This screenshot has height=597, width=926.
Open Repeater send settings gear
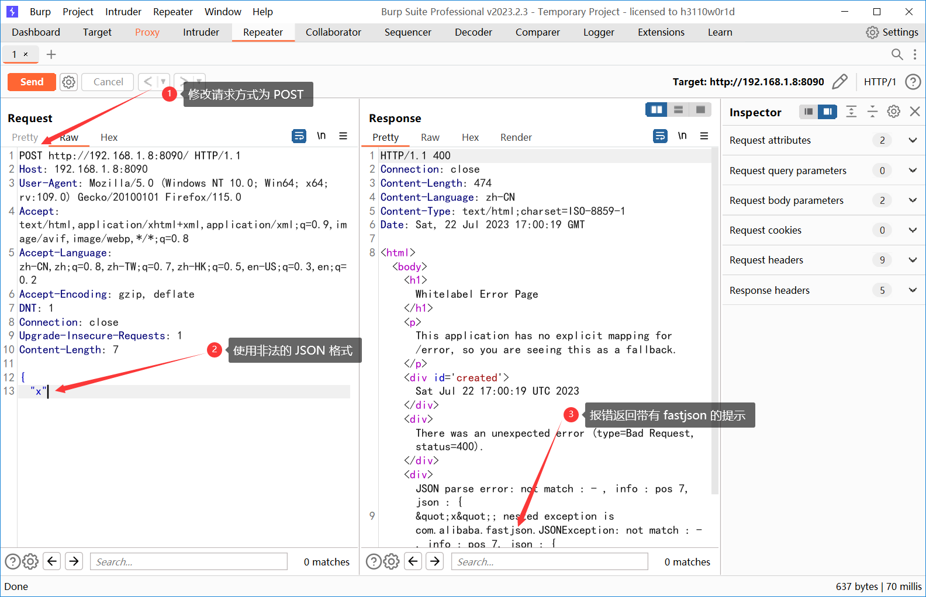(69, 82)
